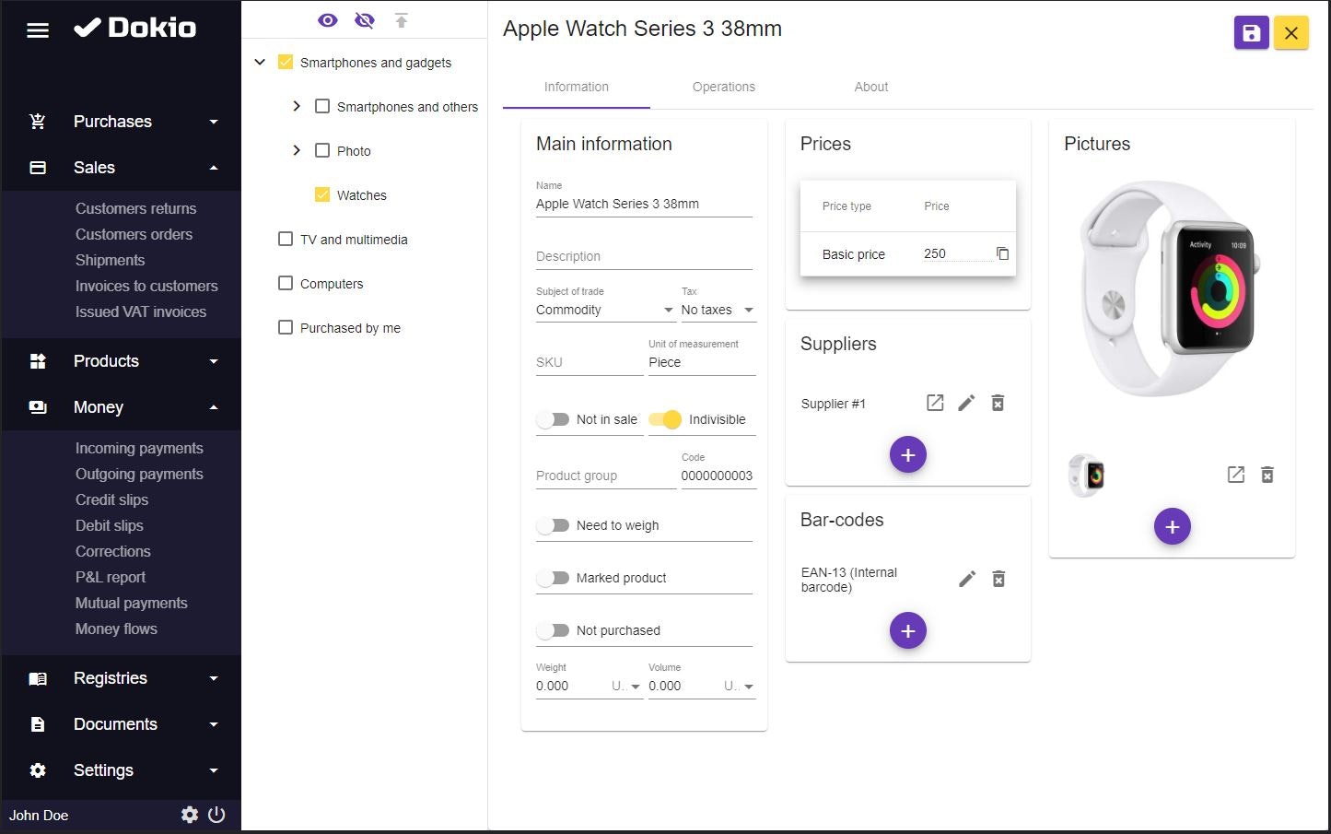This screenshot has width=1331, height=834.
Task: Enable the Need to weigh switch
Action: click(x=553, y=525)
